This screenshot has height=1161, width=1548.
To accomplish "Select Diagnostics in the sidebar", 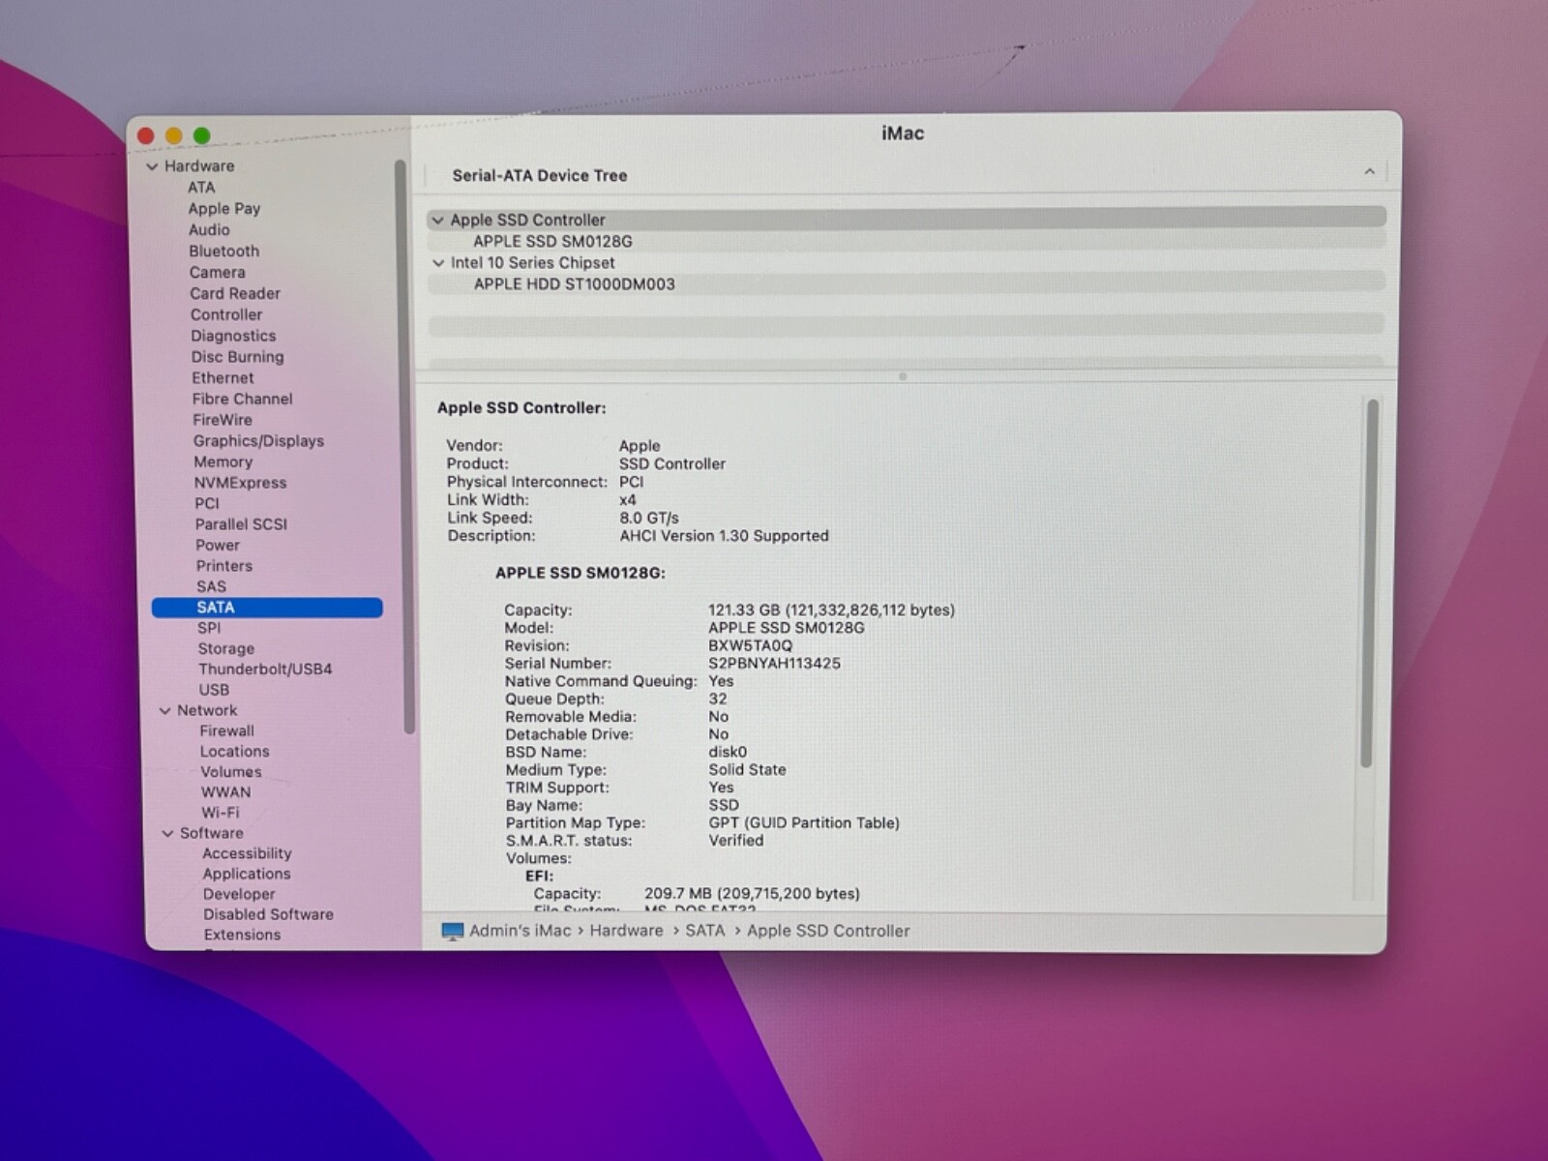I will pos(233,337).
